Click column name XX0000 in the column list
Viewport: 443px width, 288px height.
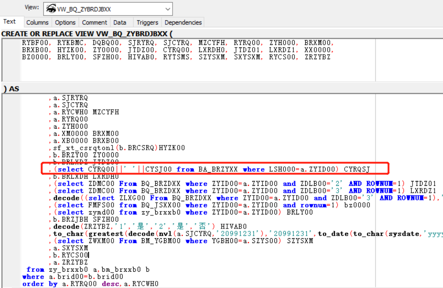coord(317,50)
